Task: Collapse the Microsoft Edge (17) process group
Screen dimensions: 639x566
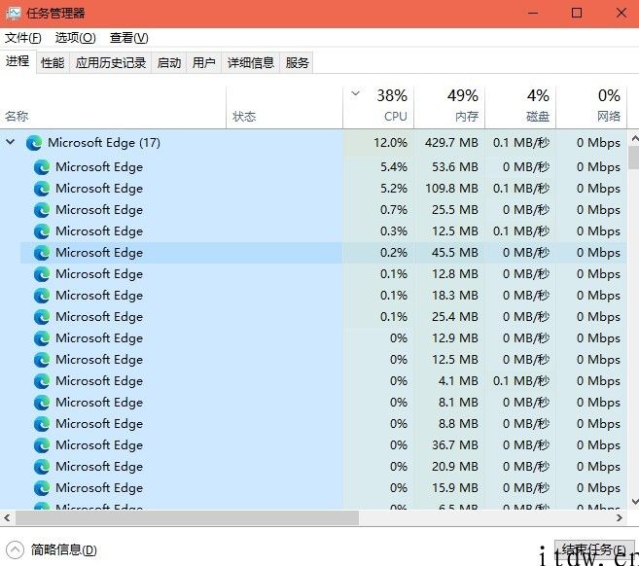Action: 11,142
